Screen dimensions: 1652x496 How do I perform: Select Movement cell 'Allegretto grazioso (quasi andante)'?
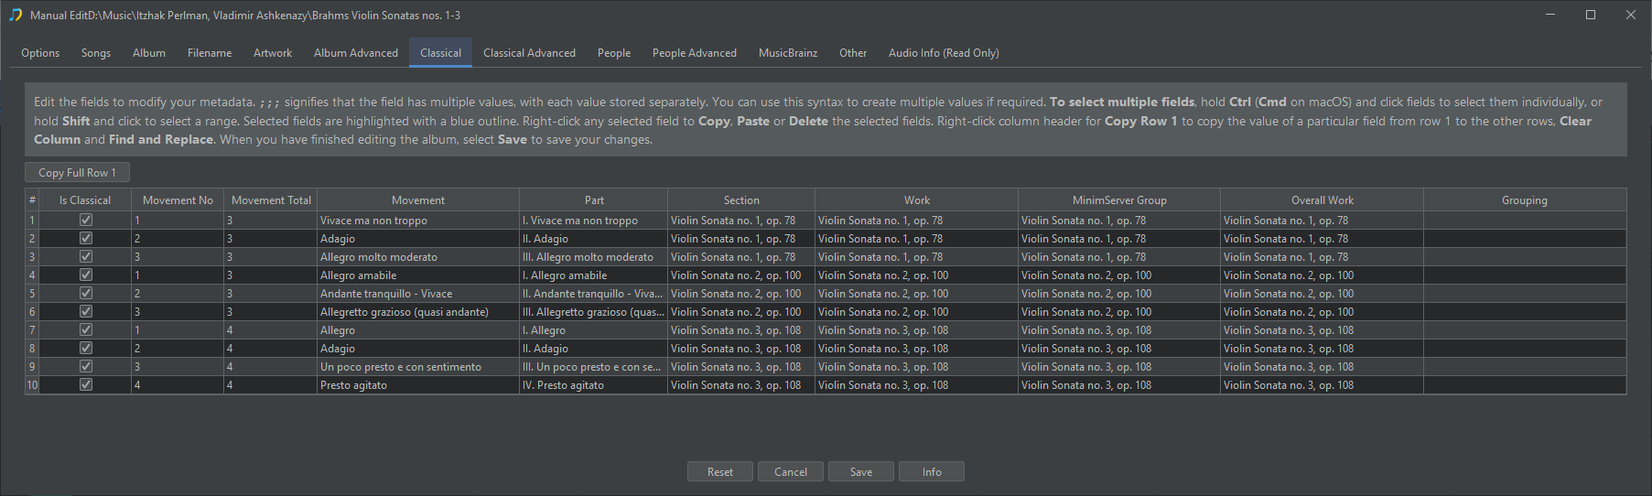[x=418, y=312]
